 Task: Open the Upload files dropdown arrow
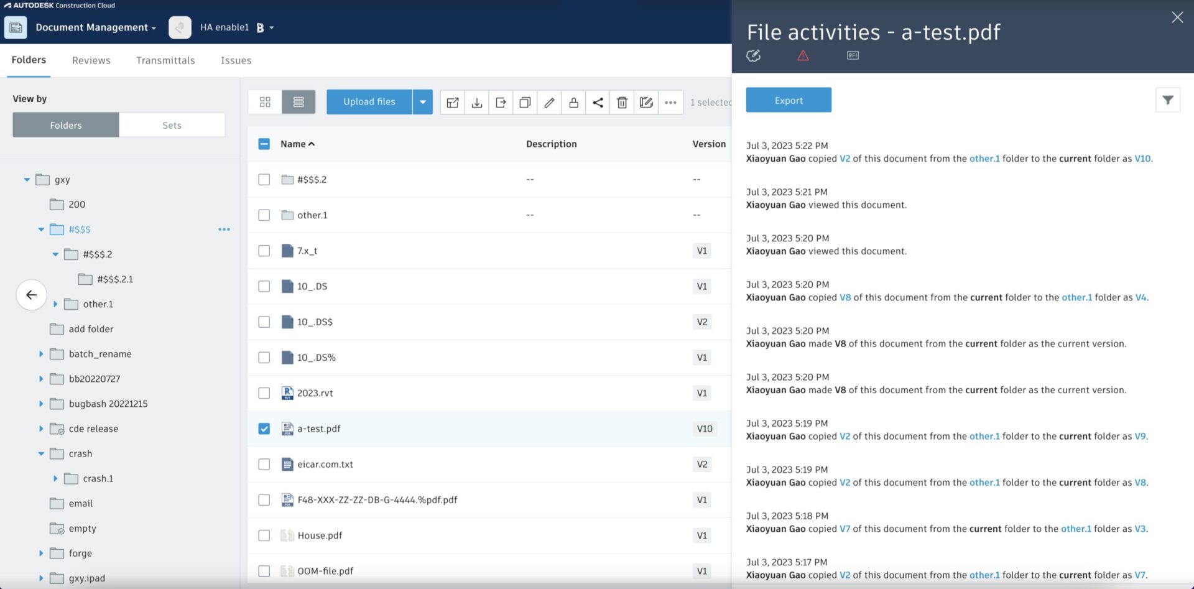(422, 102)
